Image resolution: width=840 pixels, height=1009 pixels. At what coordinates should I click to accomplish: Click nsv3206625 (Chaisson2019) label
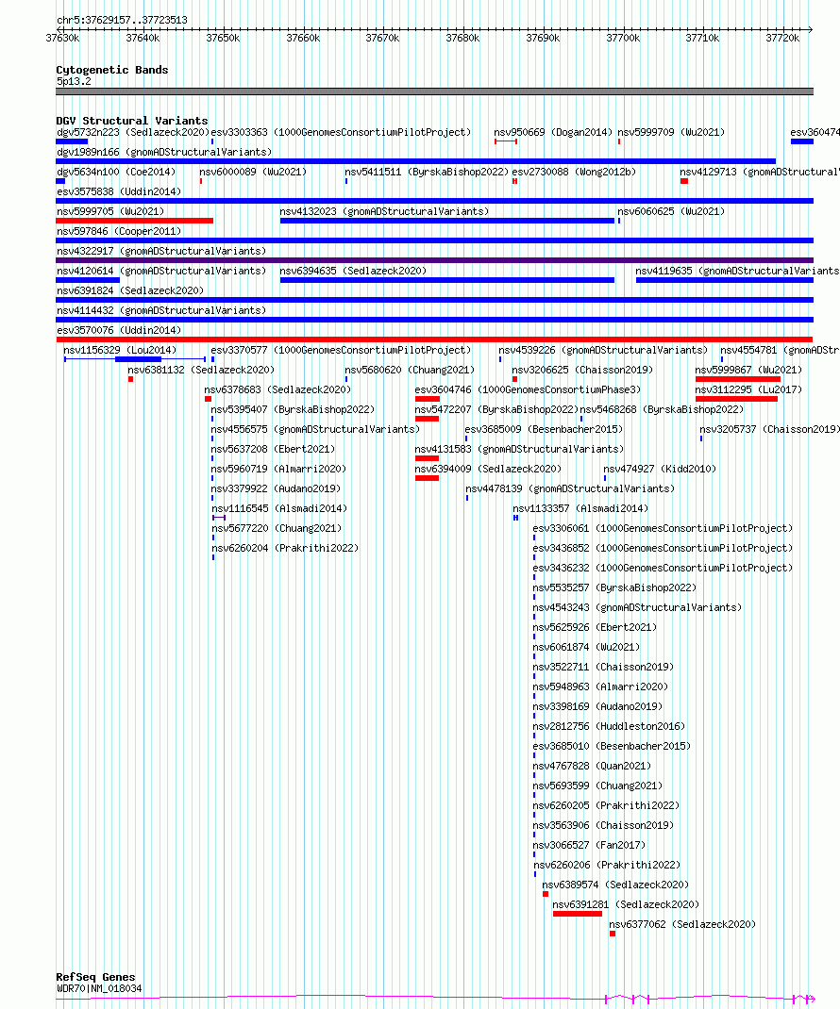pyautogui.click(x=582, y=370)
